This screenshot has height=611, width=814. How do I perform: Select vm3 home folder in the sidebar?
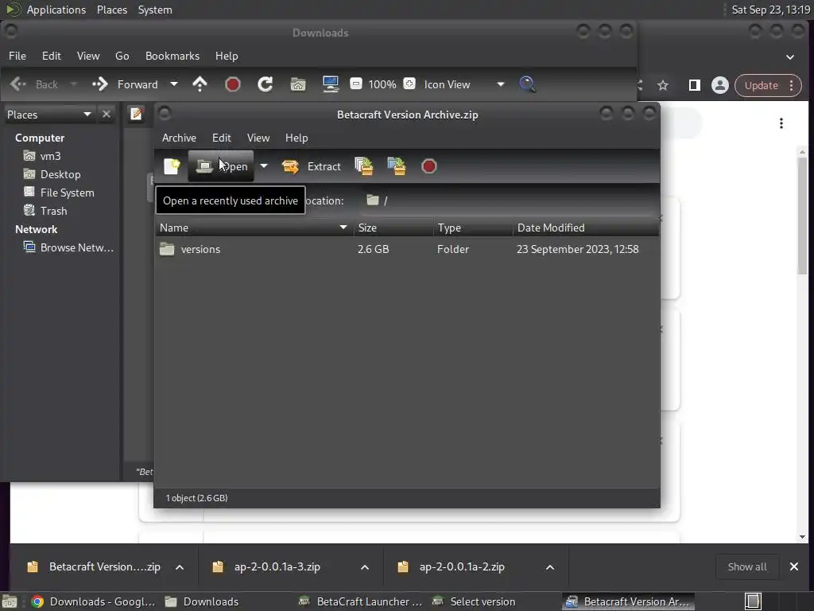point(42,156)
